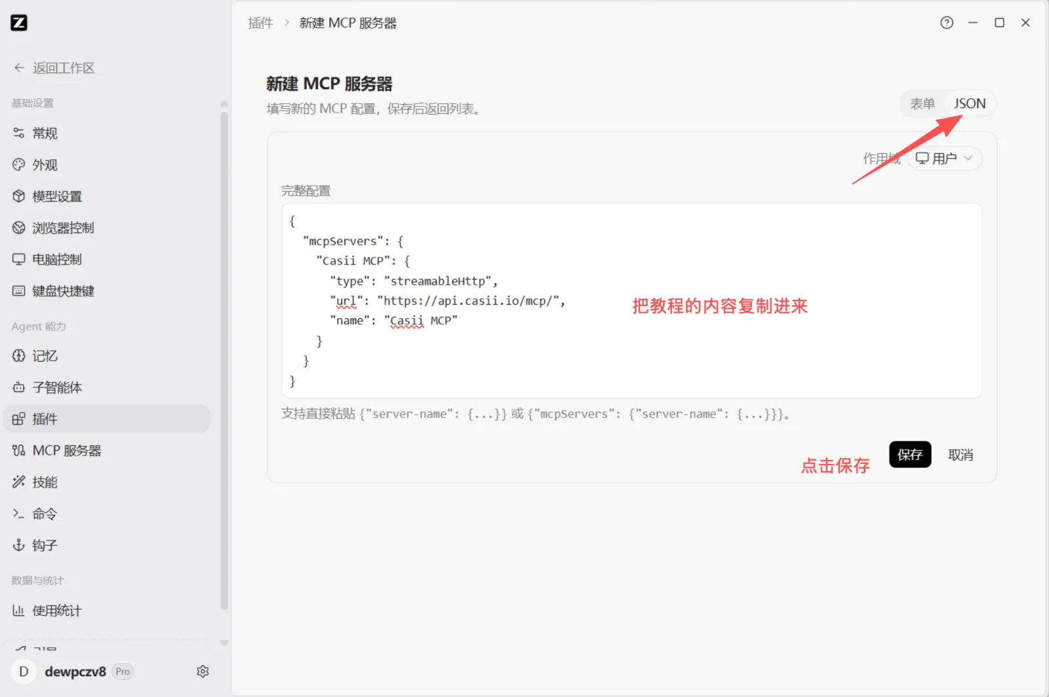Click the Pro badge next to username

[x=123, y=671]
